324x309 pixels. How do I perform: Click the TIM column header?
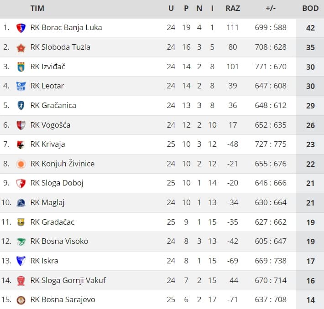[x=37, y=9]
